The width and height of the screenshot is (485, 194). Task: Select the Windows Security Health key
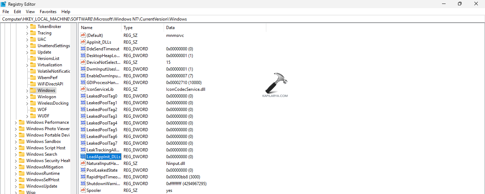pyautogui.click(x=48, y=161)
